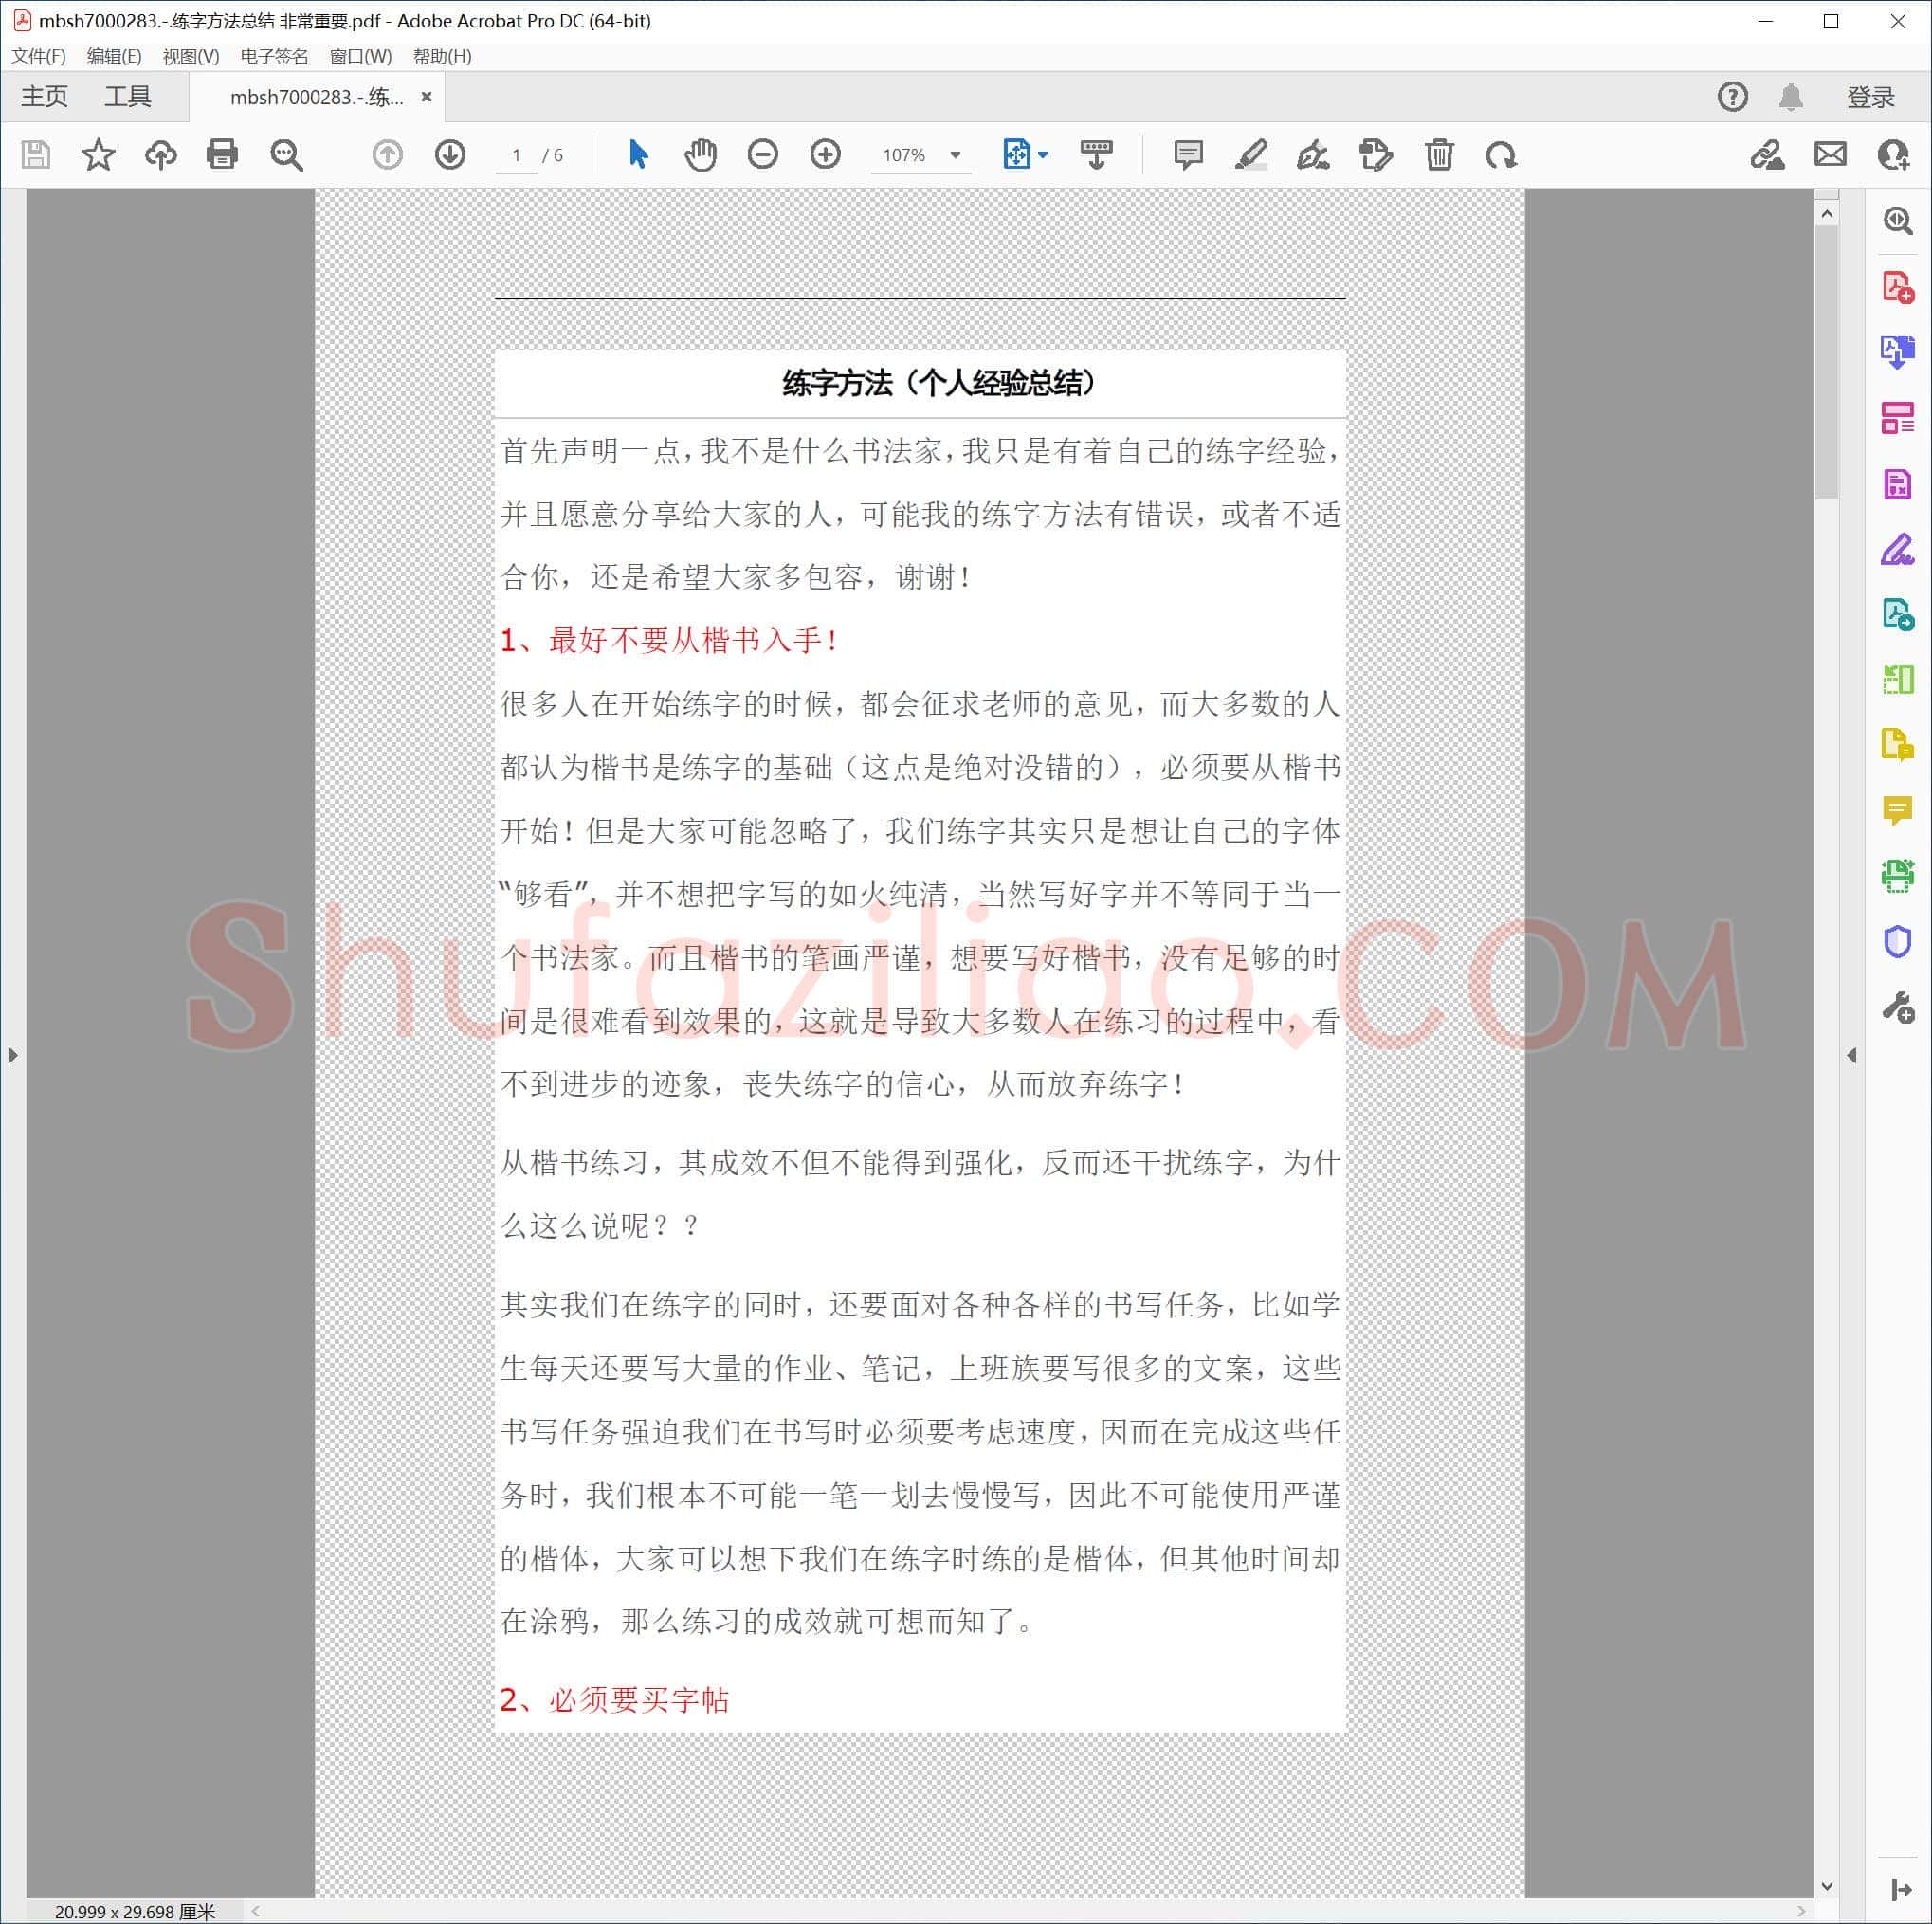1932x1924 pixels.
Task: Collapse the right tools pane arrow
Action: pyautogui.click(x=1852, y=1055)
